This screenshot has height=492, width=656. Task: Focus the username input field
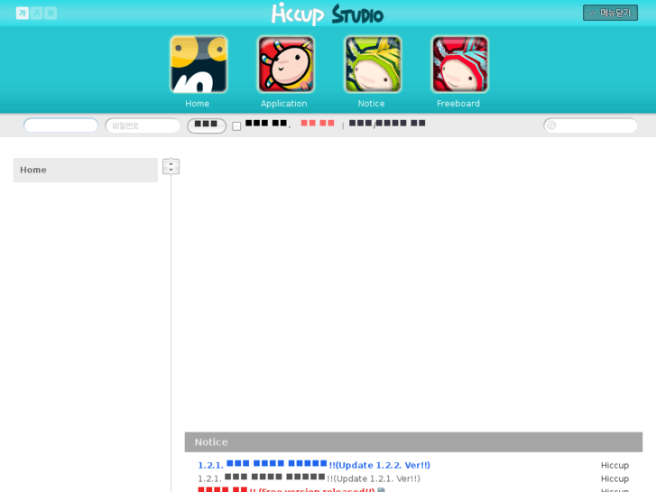point(60,125)
